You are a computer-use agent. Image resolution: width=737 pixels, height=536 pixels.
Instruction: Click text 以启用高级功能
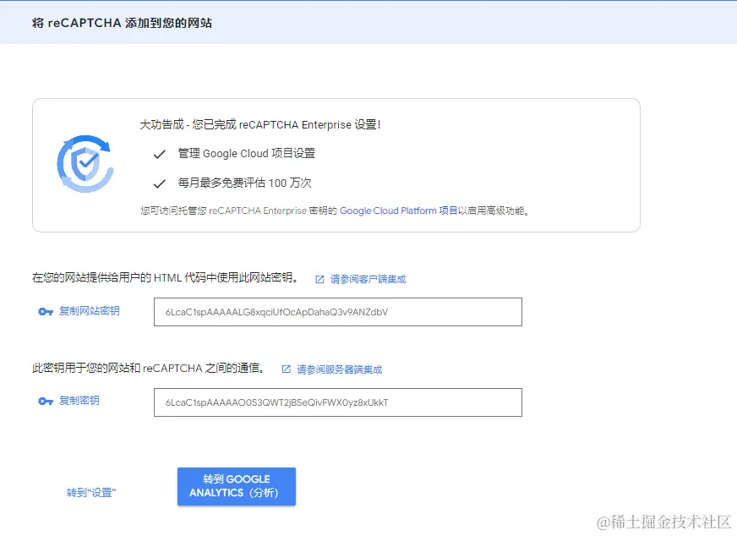(x=494, y=211)
